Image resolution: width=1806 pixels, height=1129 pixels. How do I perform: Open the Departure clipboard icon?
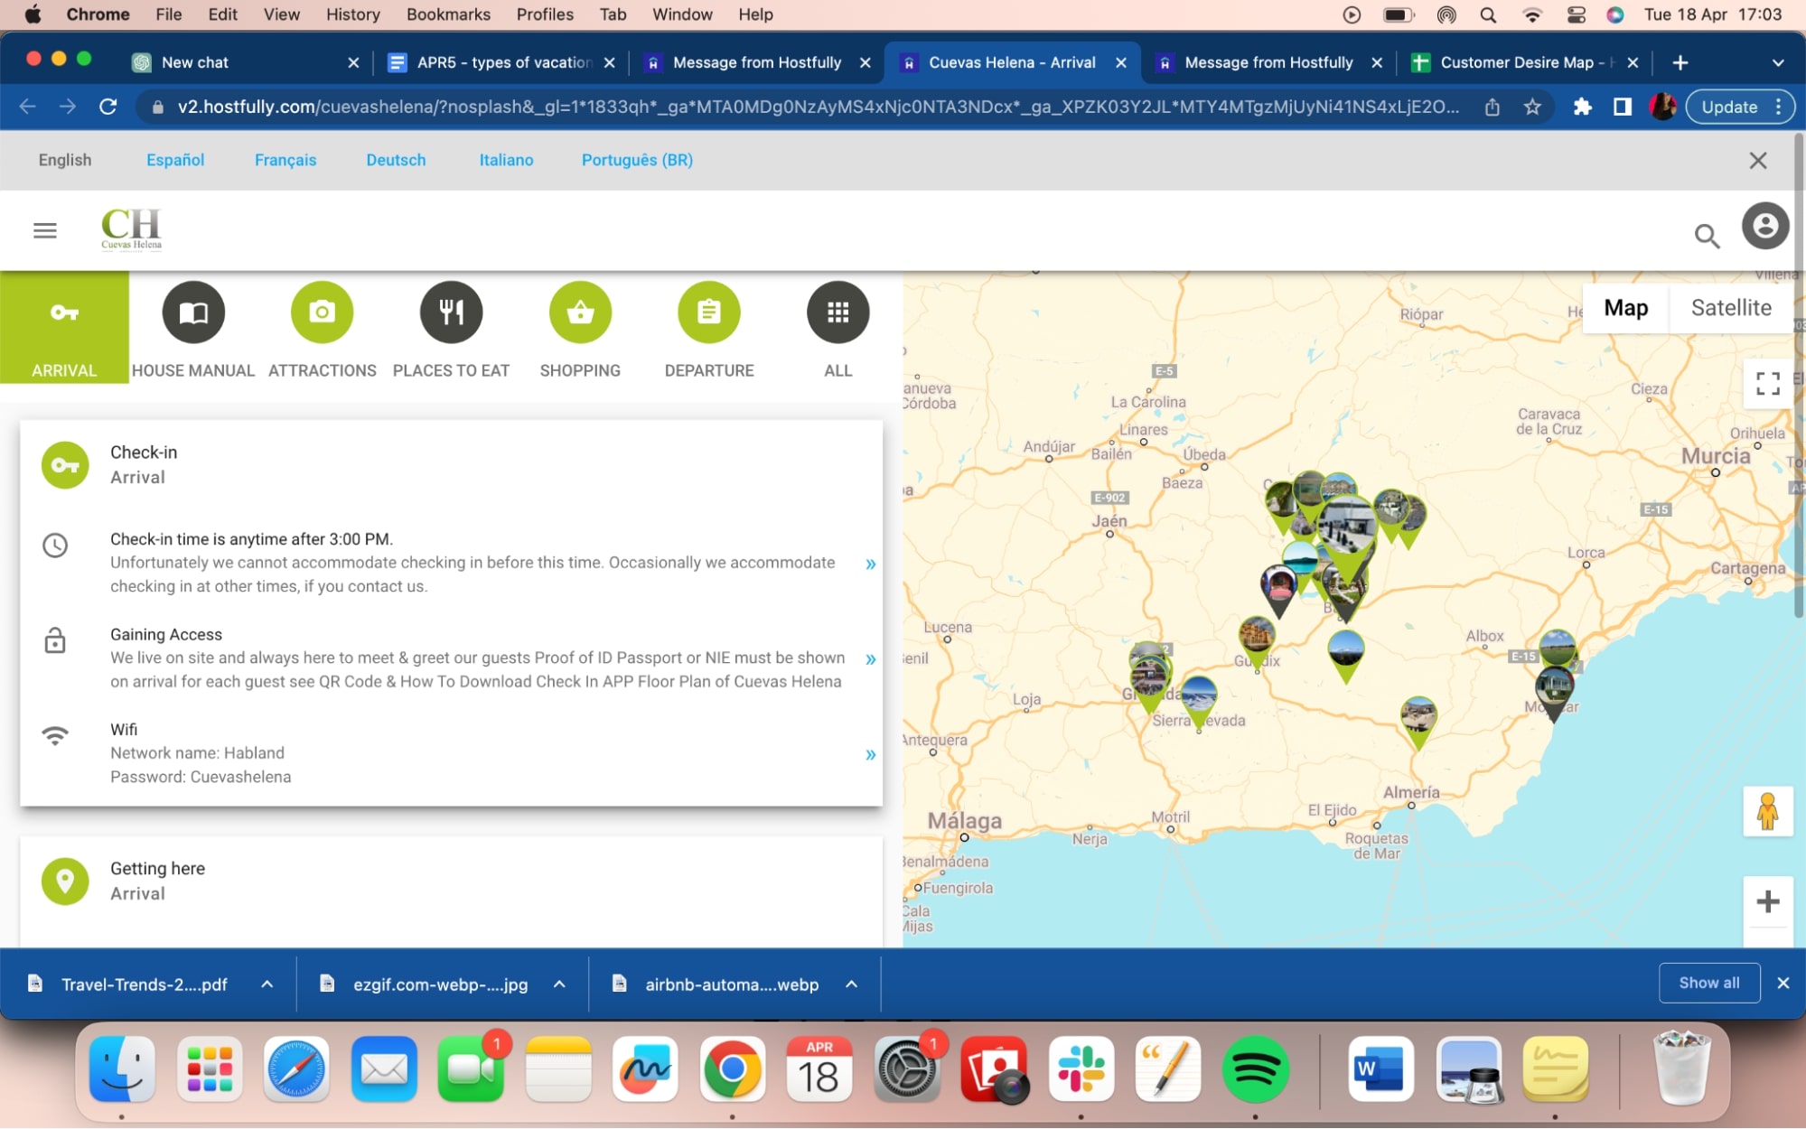tap(709, 312)
